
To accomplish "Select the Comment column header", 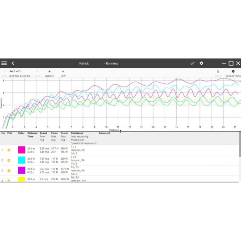I will [104, 133].
